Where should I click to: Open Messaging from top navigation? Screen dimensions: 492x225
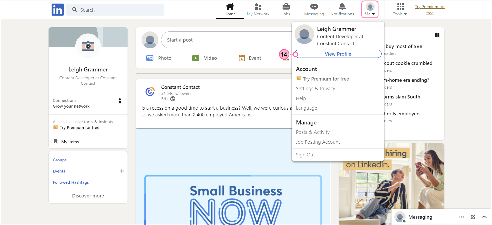314,10
